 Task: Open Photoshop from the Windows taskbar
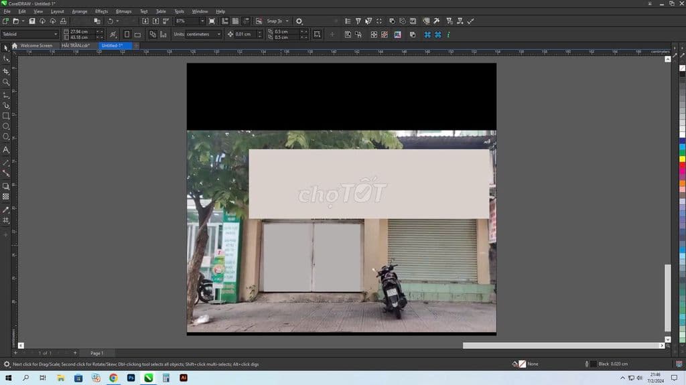(x=131, y=378)
